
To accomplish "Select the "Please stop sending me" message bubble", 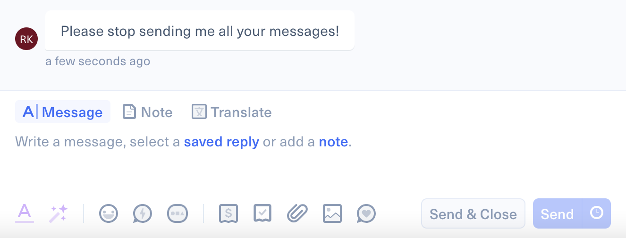I will (x=200, y=31).
